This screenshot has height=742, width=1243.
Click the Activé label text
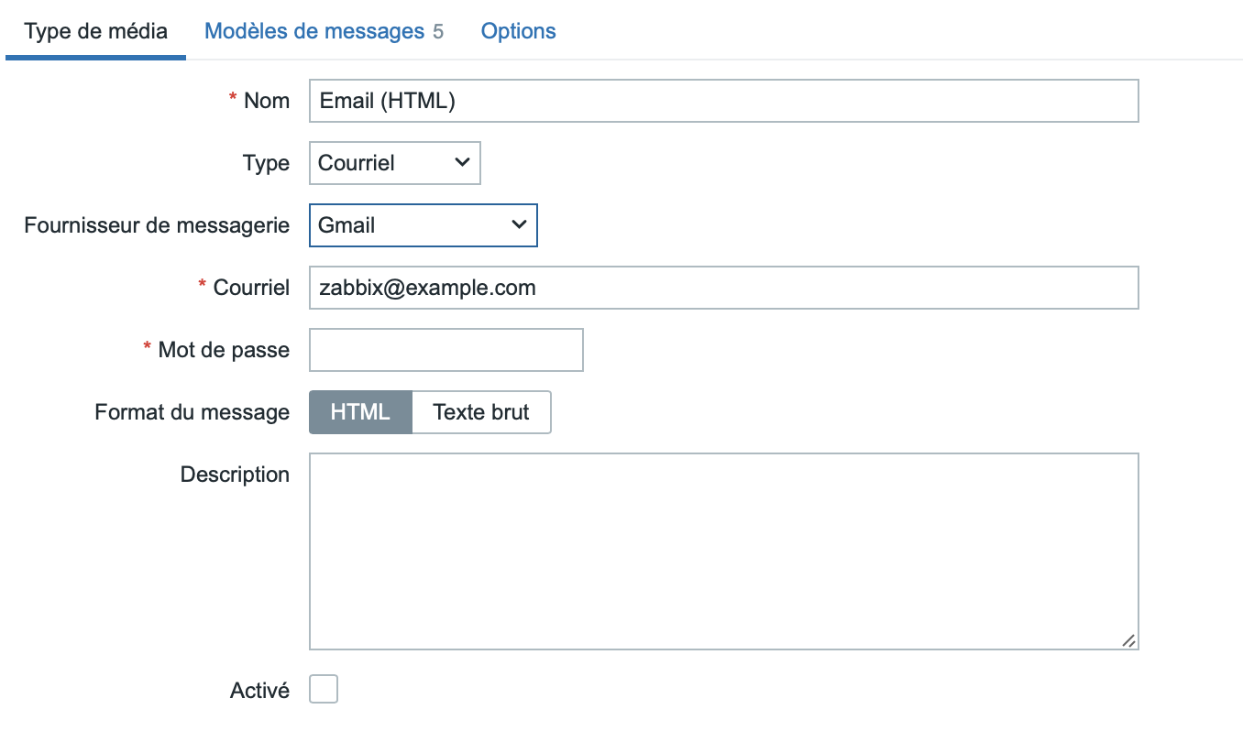[x=259, y=691]
